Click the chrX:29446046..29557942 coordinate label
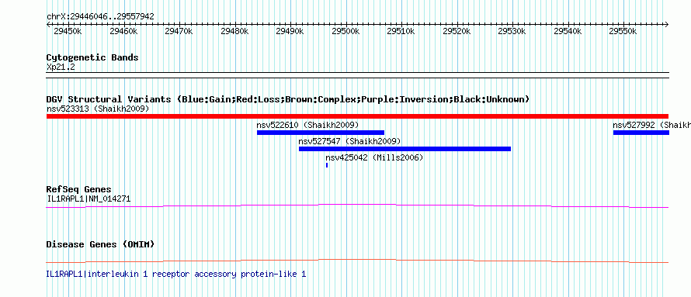 pyautogui.click(x=100, y=16)
